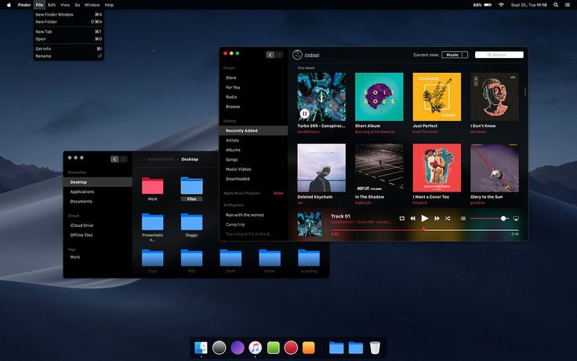Skip back to the previous track

pos(413,218)
